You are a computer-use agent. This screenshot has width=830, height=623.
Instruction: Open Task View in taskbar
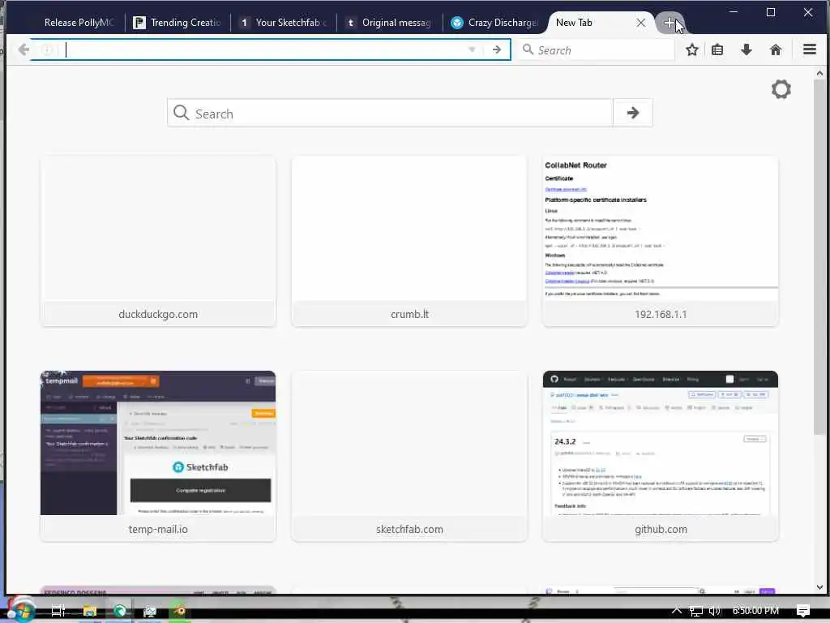(x=58, y=611)
